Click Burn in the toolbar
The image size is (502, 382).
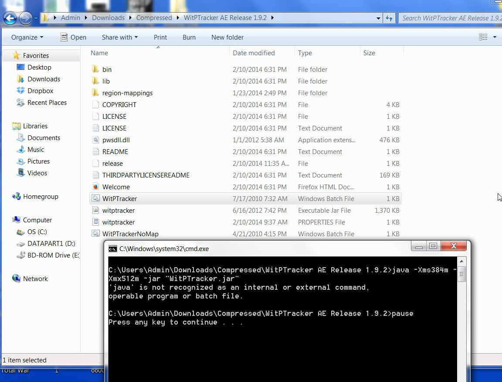click(189, 37)
